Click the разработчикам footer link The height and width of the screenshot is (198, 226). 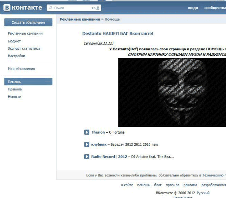(214, 185)
